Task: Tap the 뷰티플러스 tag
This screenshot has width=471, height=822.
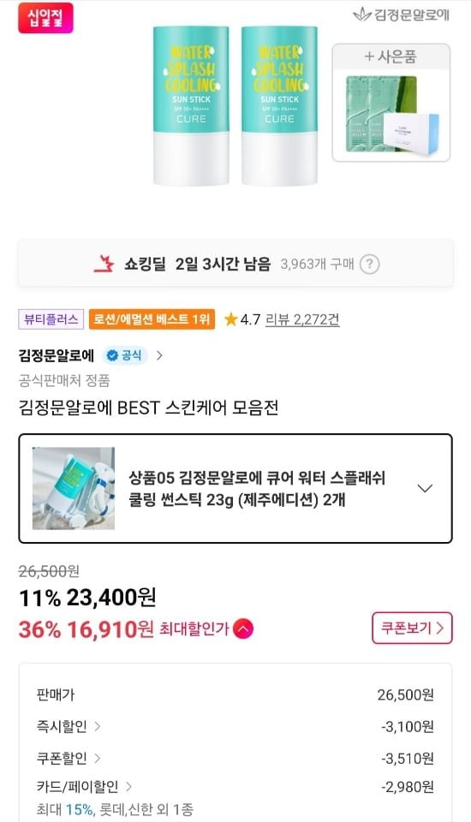Action: pos(51,319)
